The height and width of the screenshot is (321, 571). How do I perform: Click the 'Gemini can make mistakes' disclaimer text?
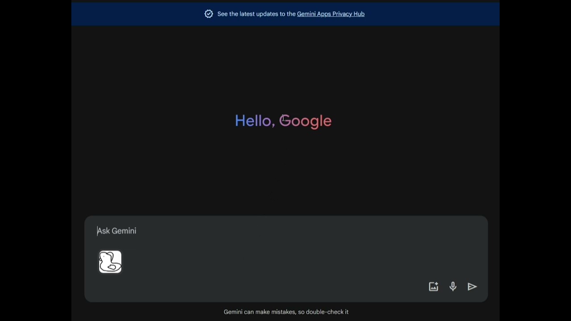[x=286, y=312]
